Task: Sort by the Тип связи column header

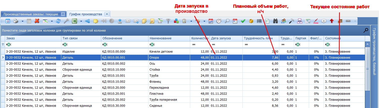Action: (81, 38)
